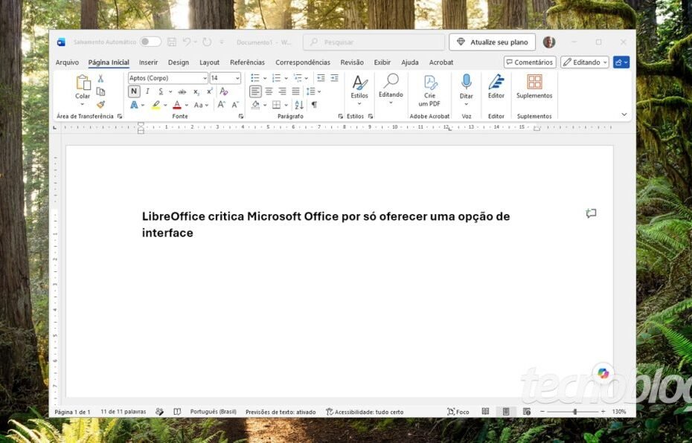This screenshot has width=692, height=443.
Task: Toggle subscript formatting
Action: 196,91
